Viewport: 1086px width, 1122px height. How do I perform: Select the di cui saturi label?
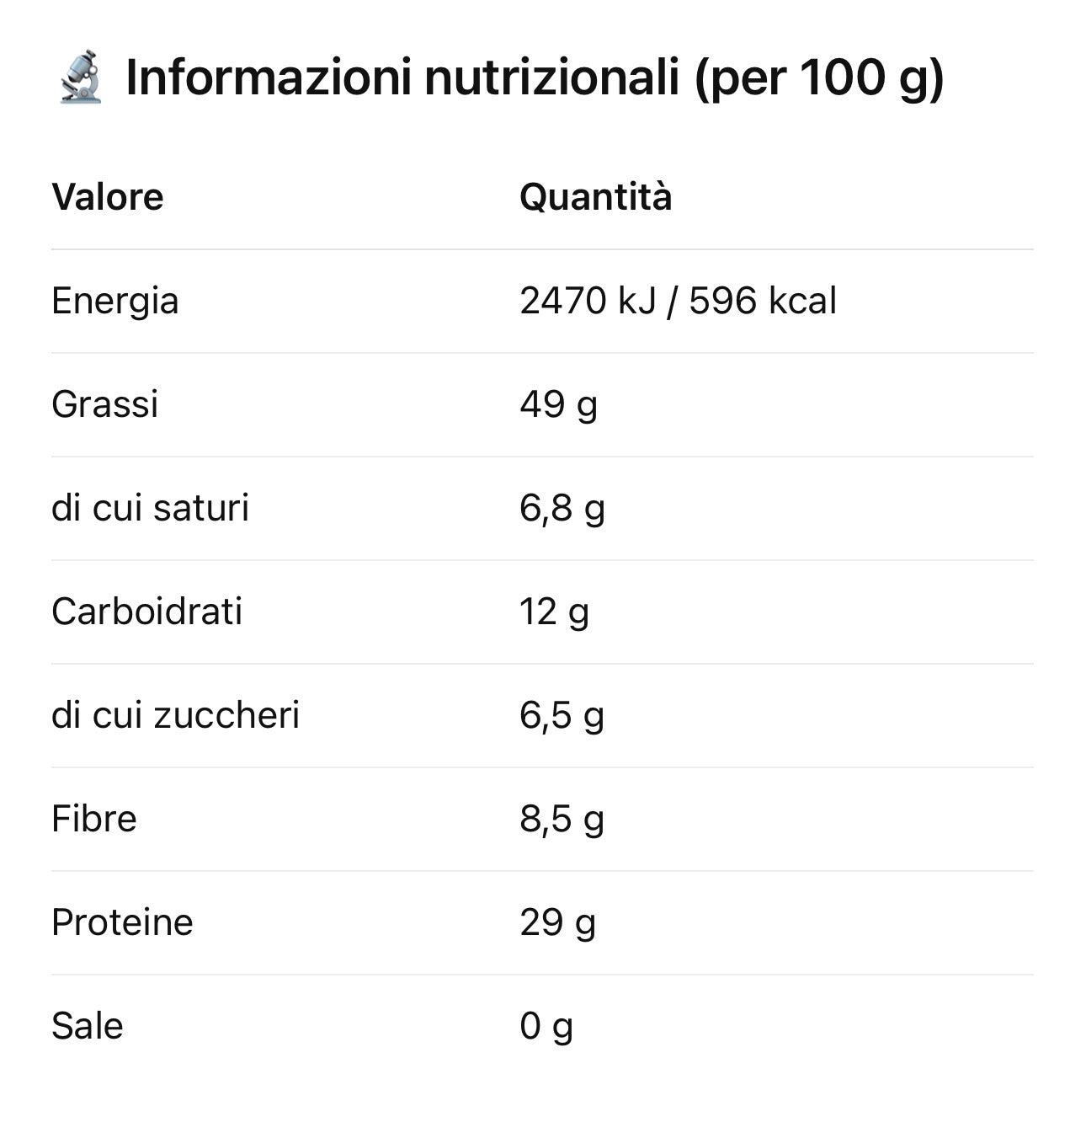(x=151, y=509)
